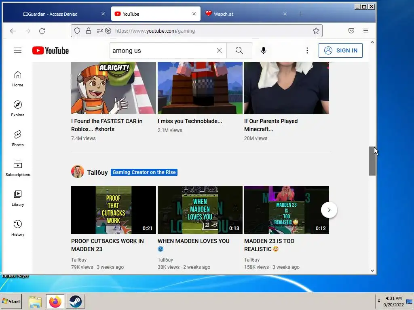Open the Home sidebar item
Screen dimensions: 414x310
[x=18, y=79]
